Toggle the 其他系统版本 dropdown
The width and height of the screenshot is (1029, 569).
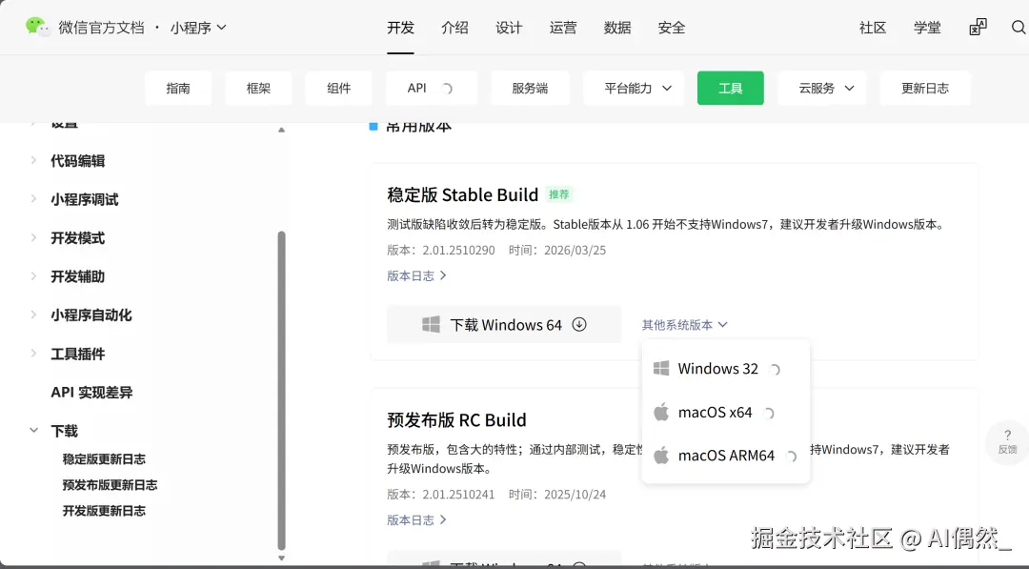point(684,325)
